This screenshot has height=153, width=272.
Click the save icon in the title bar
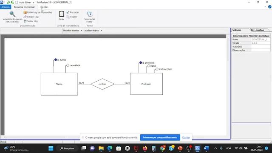coord(2,2)
